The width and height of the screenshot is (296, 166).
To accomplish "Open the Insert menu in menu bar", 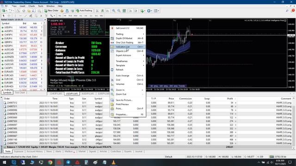I will pos(22,6).
